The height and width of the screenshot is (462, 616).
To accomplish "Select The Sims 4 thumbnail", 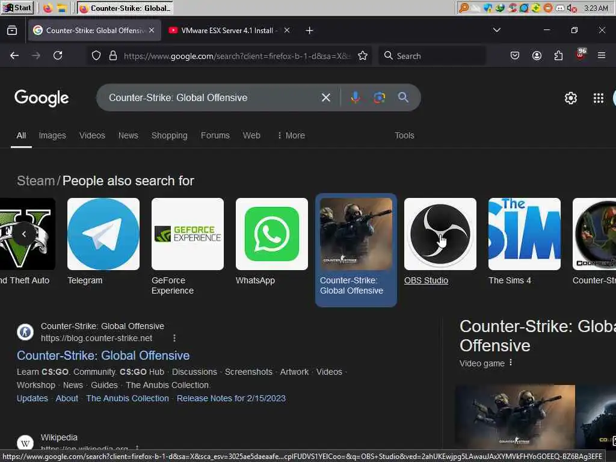I will click(524, 234).
